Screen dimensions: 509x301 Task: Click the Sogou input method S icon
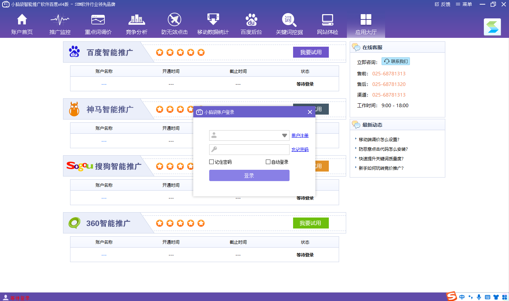click(451, 296)
